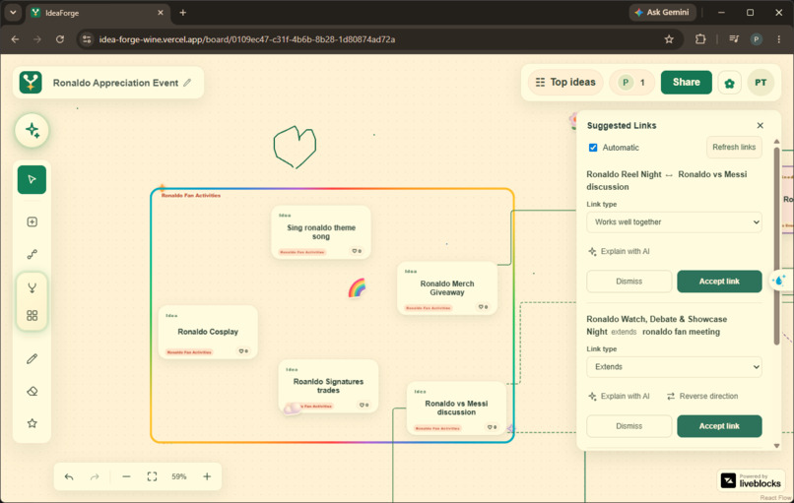Viewport: 794px width, 503px height.
Task: Open a new browser tab
Action: tap(183, 13)
